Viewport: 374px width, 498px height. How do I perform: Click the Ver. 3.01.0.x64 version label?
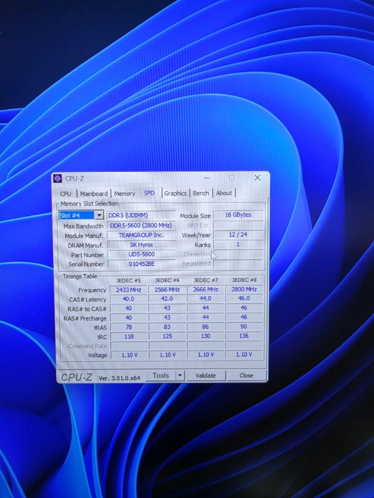(x=120, y=378)
